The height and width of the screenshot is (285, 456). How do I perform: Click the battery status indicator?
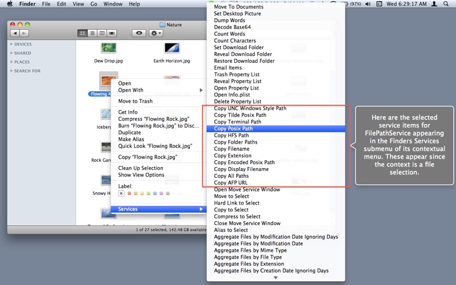[353, 4]
